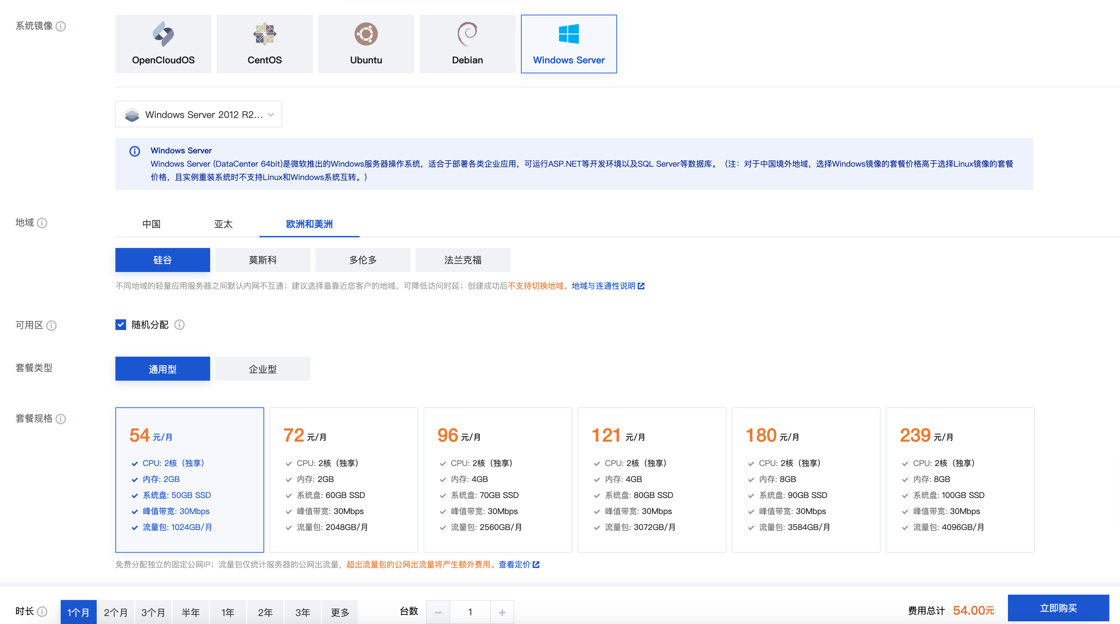
Task: Pick the Ubuntu logo tile
Action: click(x=366, y=44)
